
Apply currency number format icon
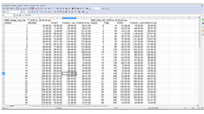click(55, 12)
